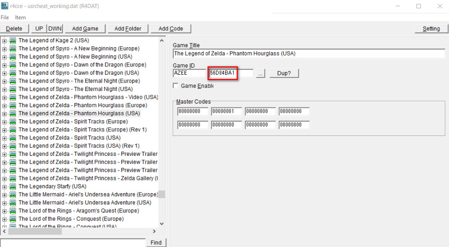Screen dimensions: 449x247
Task: Click game list scroll-right arrow
Action: (x=154, y=231)
